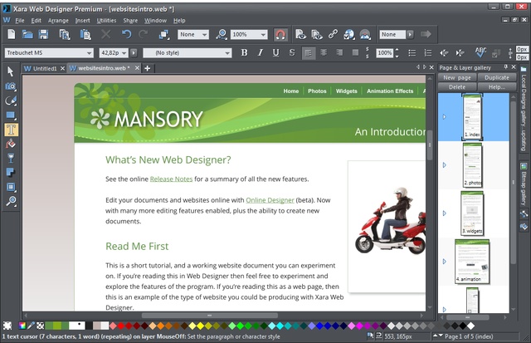Open the Link chain icon
Image resolution: width=531 pixels, height=343 pixels.
pyautogui.click(x=333, y=34)
